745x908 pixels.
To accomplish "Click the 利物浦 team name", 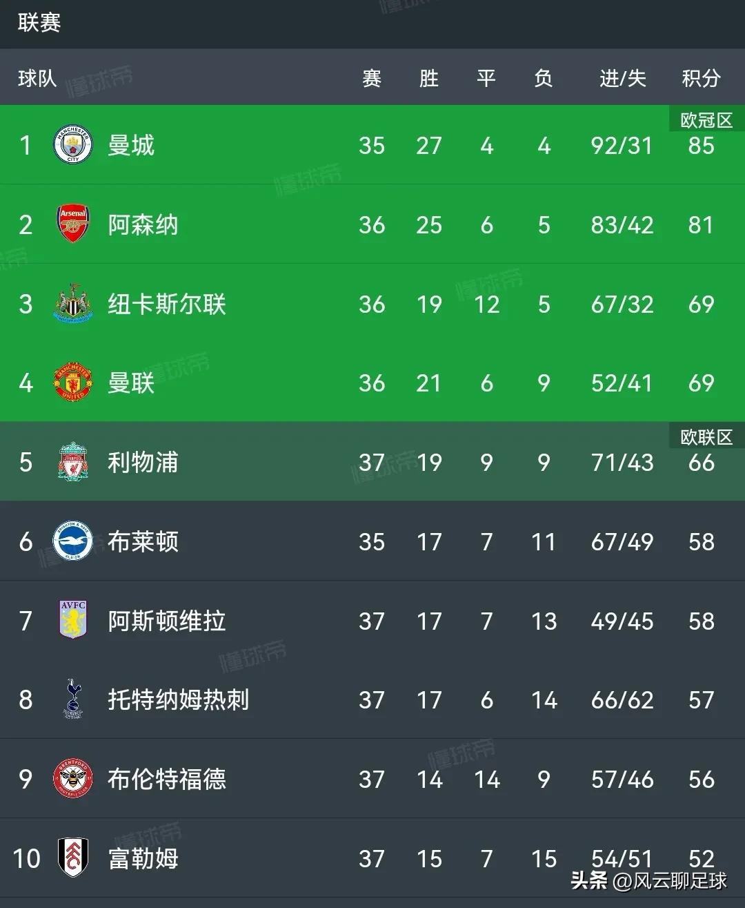I will tap(142, 462).
